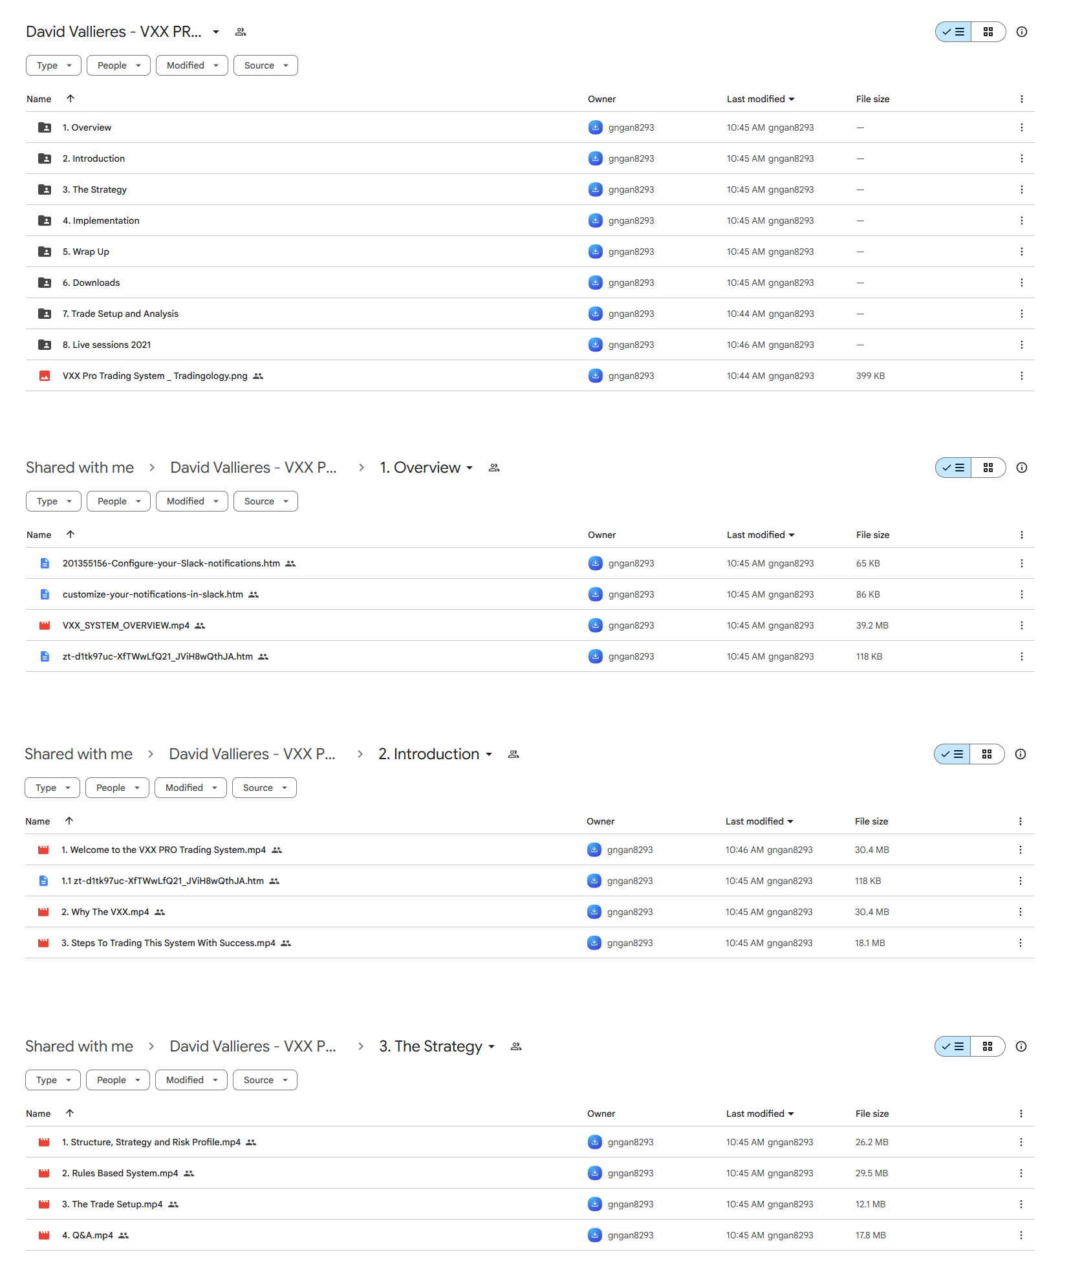1071x1283 pixels.
Task: Sort top list by Name arrow
Action: (x=70, y=98)
